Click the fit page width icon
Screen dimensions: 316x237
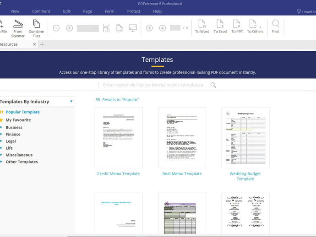pyautogui.click(x=106, y=28)
